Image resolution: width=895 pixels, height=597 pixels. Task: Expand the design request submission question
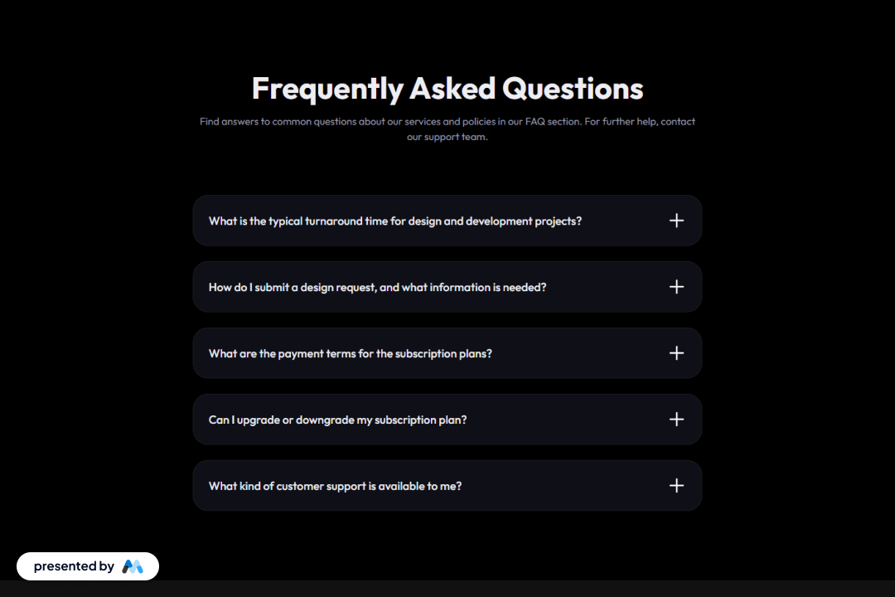[447, 287]
